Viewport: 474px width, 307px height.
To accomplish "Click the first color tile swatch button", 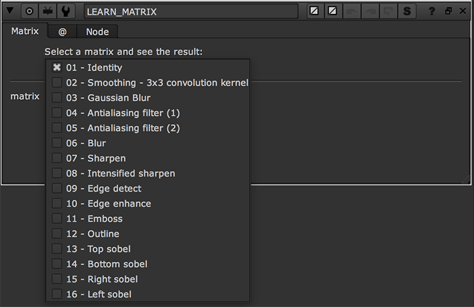I will coord(314,11).
